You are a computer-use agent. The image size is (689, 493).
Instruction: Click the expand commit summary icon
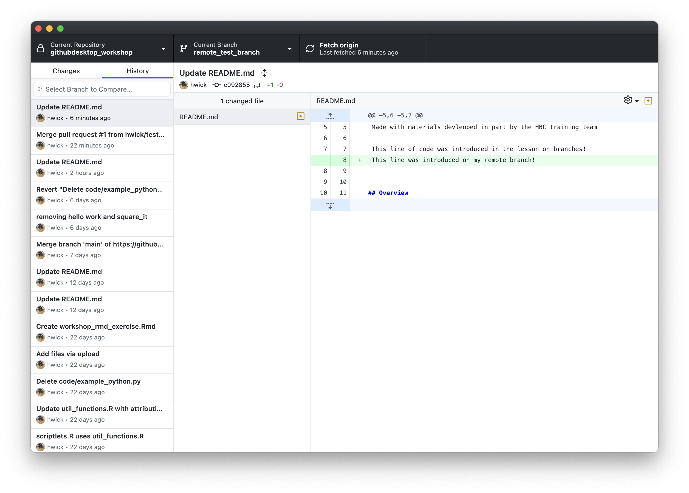pyautogui.click(x=265, y=73)
